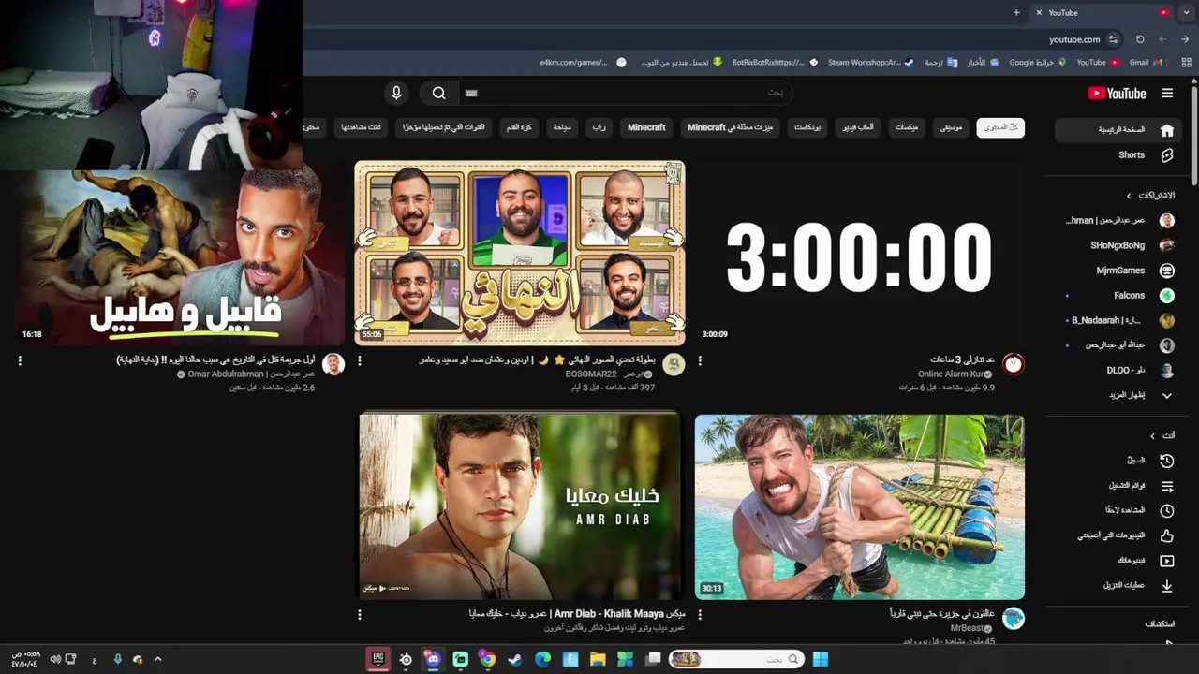
Task: Open watch History (السجل) icon
Action: [x=1166, y=461]
